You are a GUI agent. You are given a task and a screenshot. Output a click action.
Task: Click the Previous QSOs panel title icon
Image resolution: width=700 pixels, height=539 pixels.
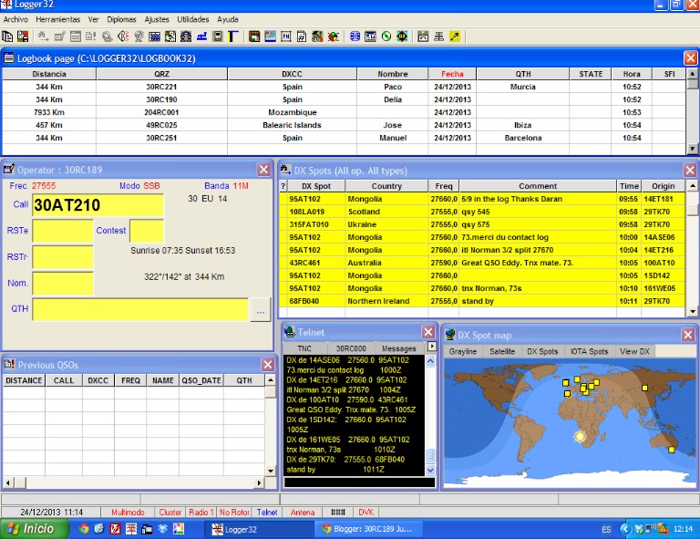(9, 365)
